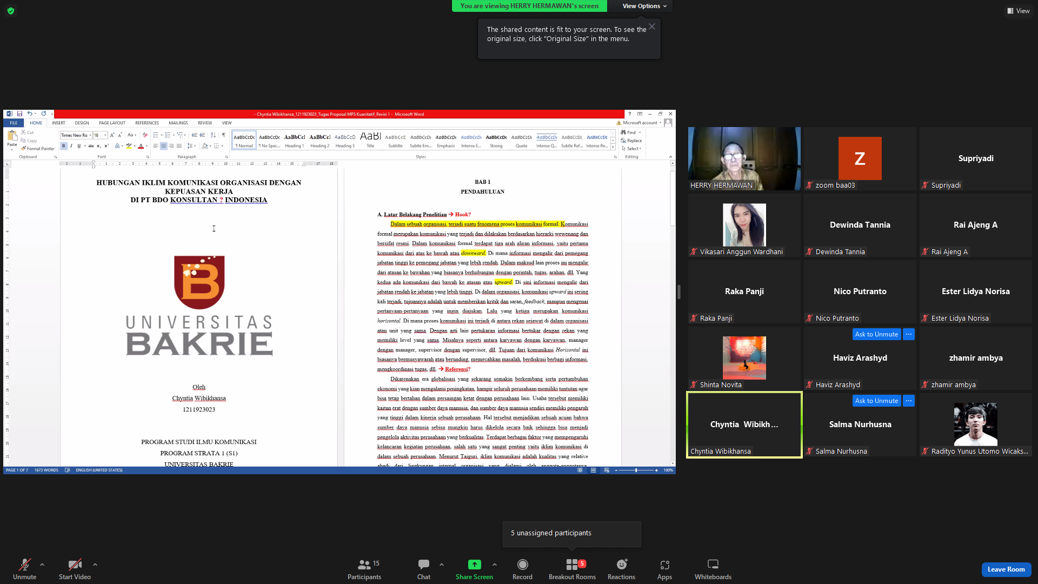Expand the Styles gallery More arrow
Image resolution: width=1038 pixels, height=584 pixels.
(x=613, y=148)
